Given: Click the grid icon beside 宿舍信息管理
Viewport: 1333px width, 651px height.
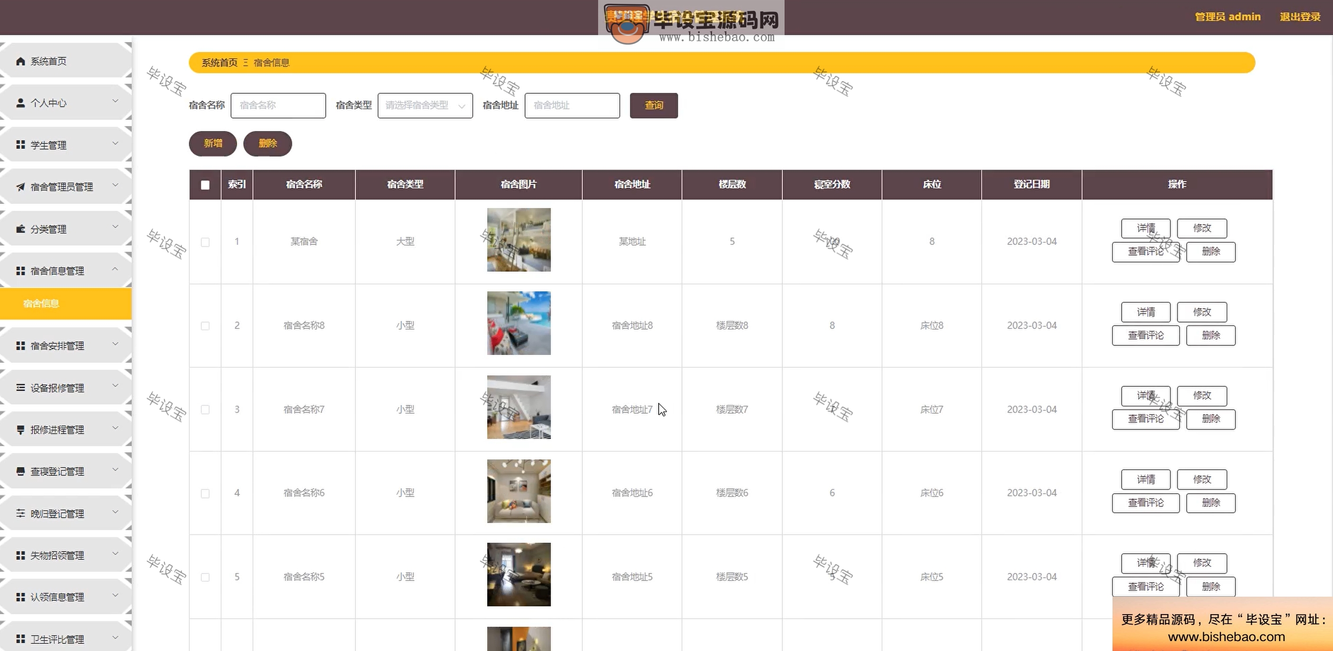Looking at the screenshot, I should click(20, 270).
